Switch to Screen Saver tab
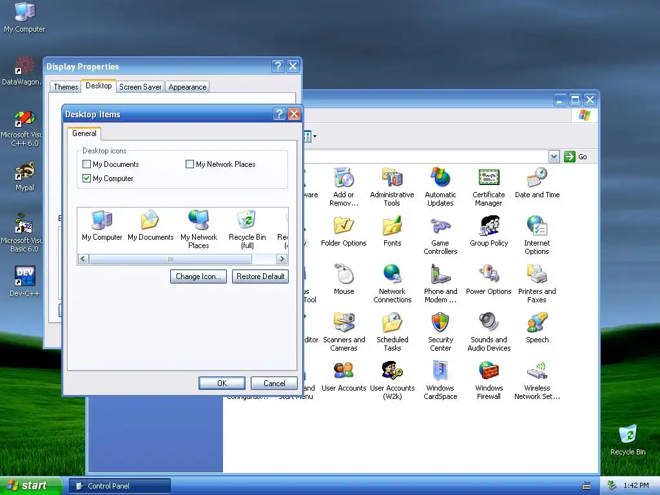Screen dimensions: 660x495 tap(140, 87)
